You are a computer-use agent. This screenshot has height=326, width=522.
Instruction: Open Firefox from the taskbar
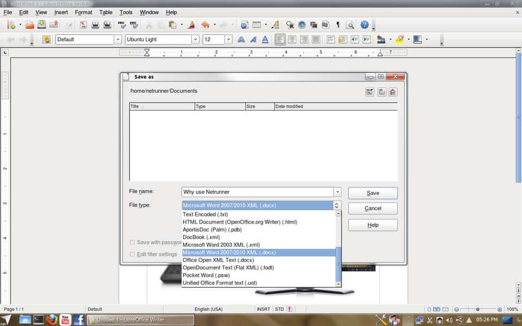point(52,319)
